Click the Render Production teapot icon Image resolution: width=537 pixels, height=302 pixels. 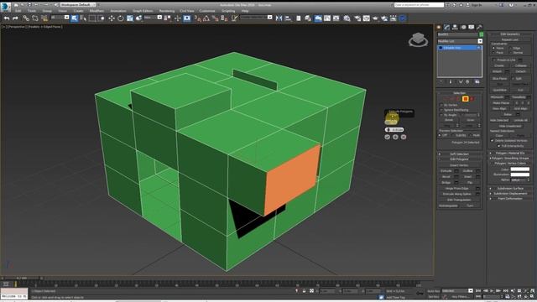(375, 18)
